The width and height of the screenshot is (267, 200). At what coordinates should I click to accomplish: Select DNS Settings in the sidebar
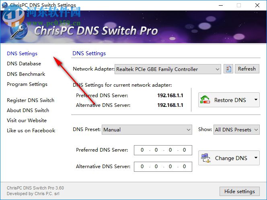pos(22,54)
